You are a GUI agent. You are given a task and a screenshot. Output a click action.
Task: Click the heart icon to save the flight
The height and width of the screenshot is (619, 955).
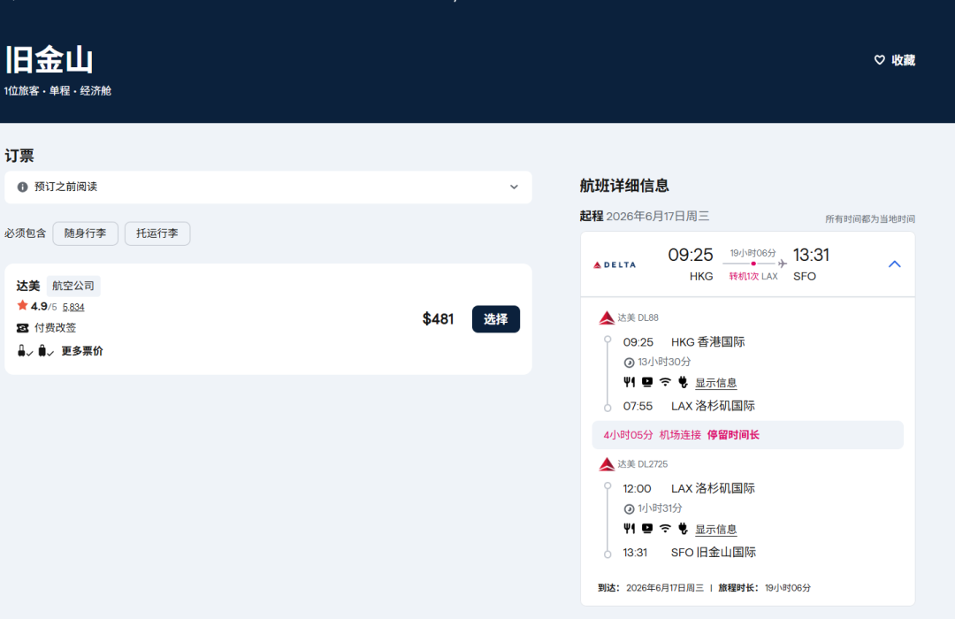pos(879,60)
